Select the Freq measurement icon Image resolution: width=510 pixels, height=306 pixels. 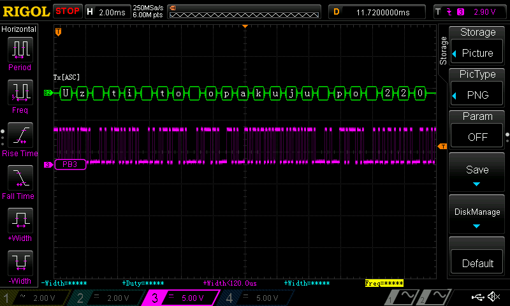[x=20, y=92]
